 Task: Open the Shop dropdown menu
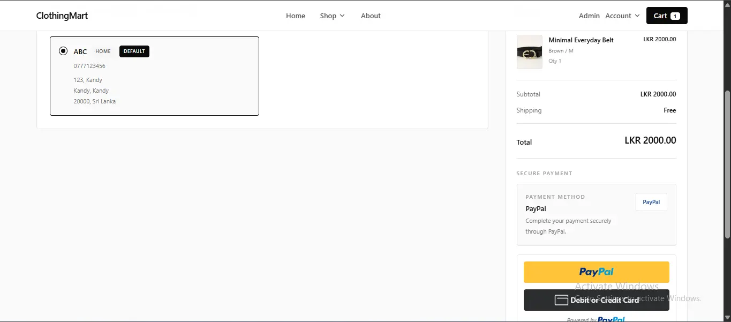[333, 16]
